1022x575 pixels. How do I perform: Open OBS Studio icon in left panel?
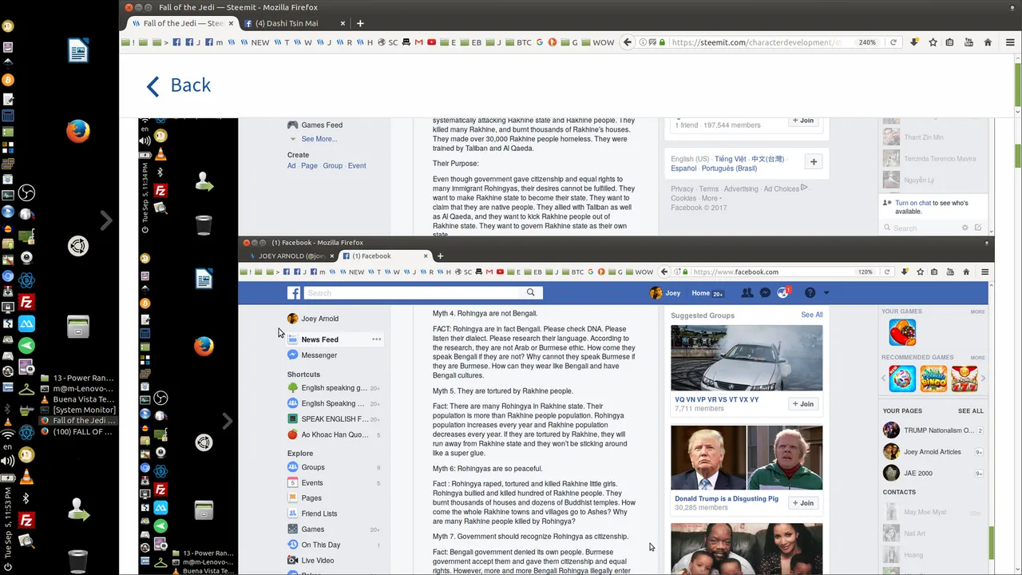coord(26,193)
